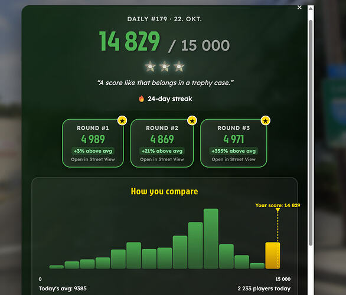
Task: Click the Round #1 gold star badge
Action: tap(122, 120)
